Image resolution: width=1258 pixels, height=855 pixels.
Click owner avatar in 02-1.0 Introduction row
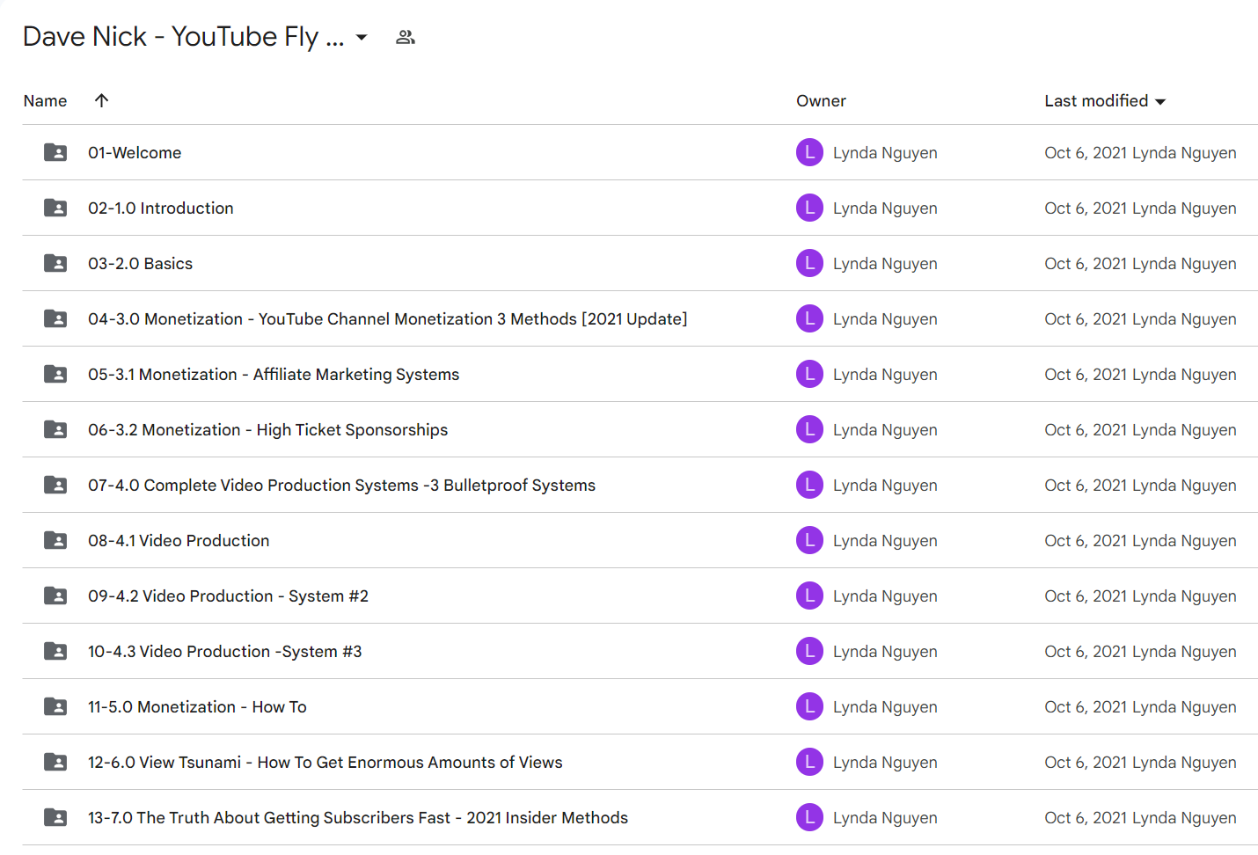click(x=809, y=208)
